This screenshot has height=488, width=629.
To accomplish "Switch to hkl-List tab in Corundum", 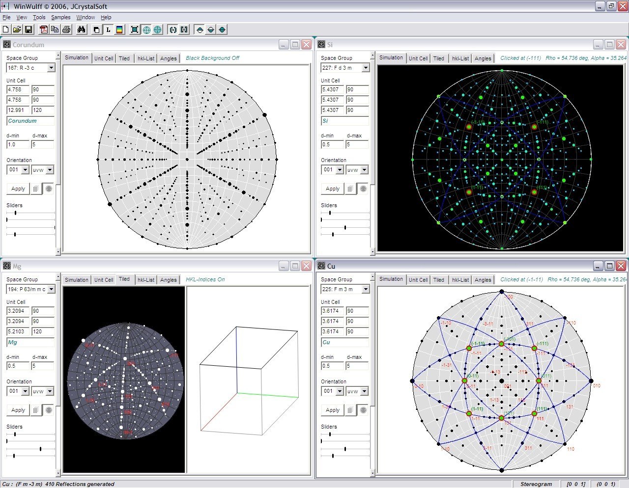I will click(146, 58).
